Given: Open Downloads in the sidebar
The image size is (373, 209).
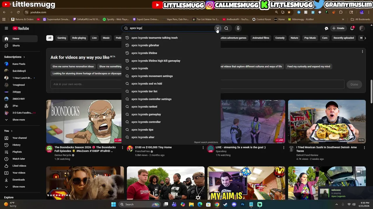Looking at the screenshot, I should coord(20,180).
